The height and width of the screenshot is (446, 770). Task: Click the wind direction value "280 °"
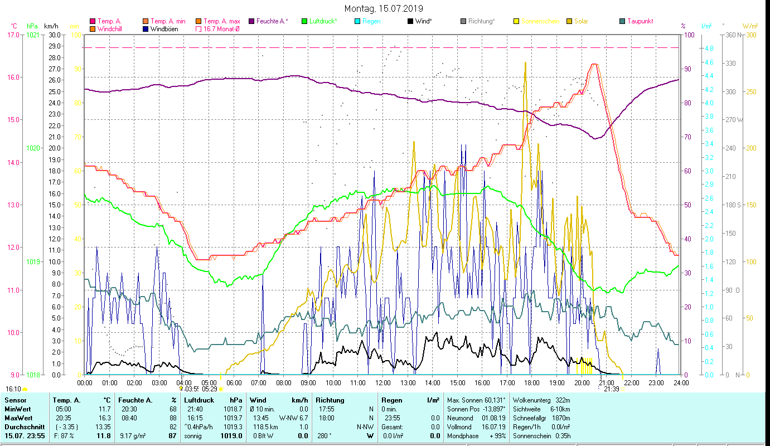pyautogui.click(x=325, y=435)
